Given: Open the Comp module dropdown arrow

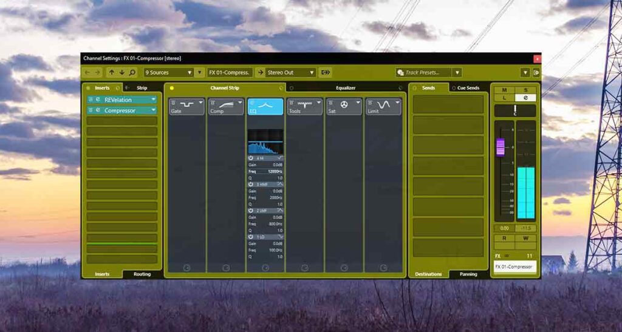Looking at the screenshot, I should point(240,102).
